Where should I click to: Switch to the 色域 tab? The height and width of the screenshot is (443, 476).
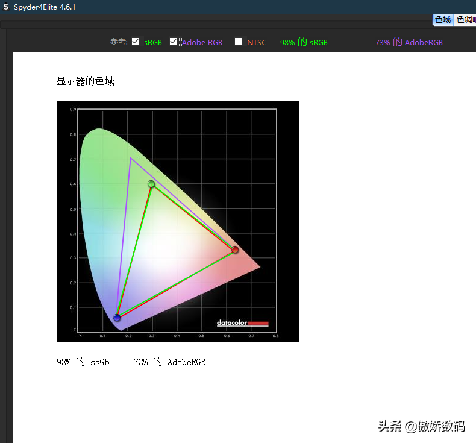442,20
